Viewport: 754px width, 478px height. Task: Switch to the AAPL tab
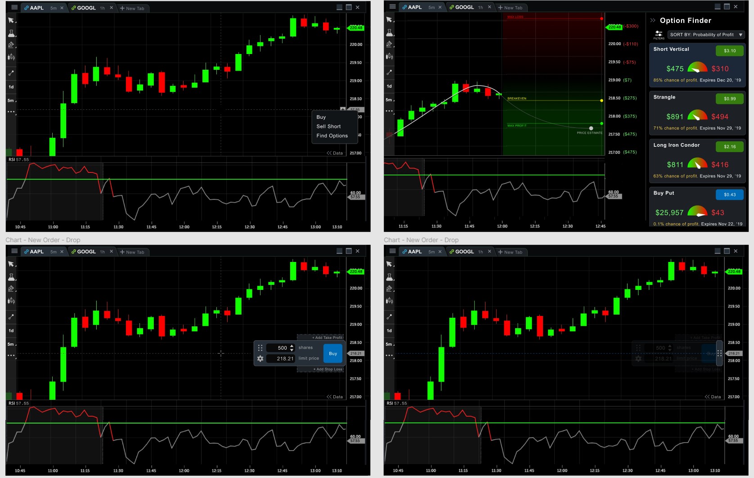pyautogui.click(x=35, y=8)
